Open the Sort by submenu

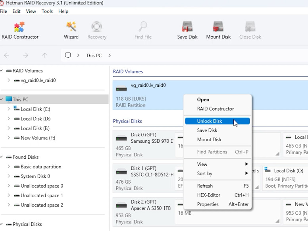(x=218, y=173)
